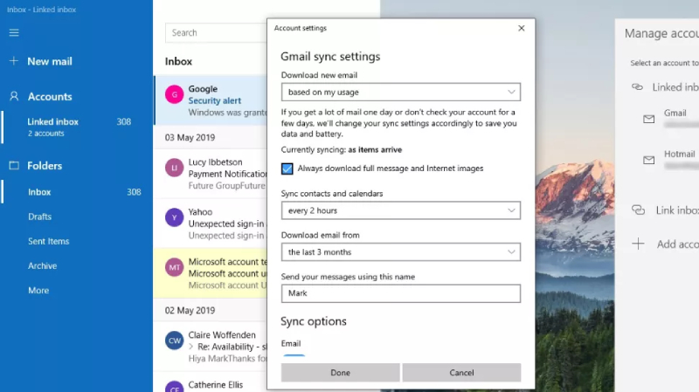
Task: Open the hamburger navigation menu
Action: [14, 32]
